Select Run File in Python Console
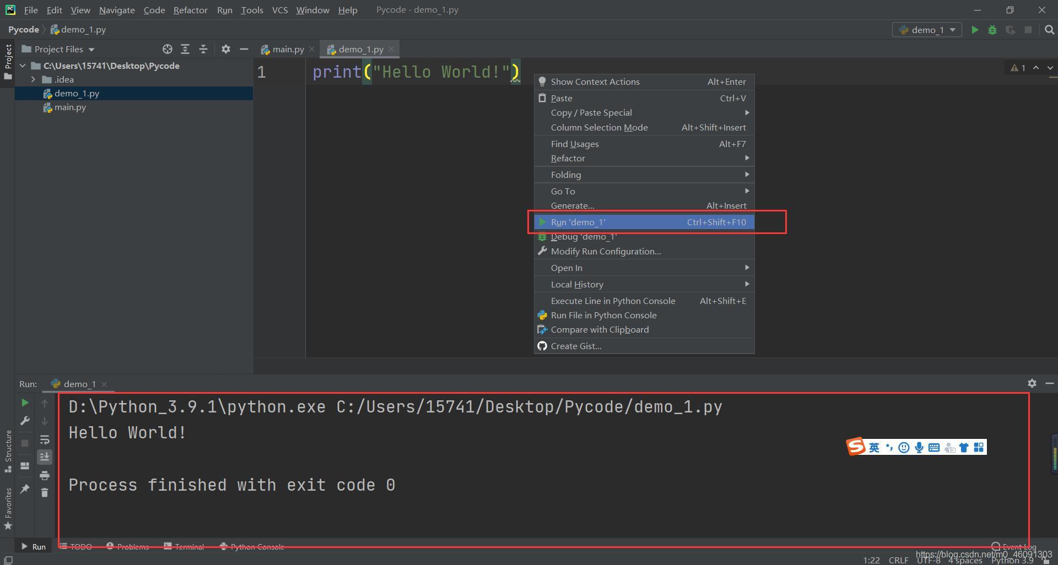The width and height of the screenshot is (1058, 565). (644, 315)
